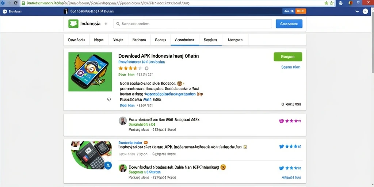The image size is (374, 187).
Task: Open the calculator phone thumbnail
Action: click(91, 155)
